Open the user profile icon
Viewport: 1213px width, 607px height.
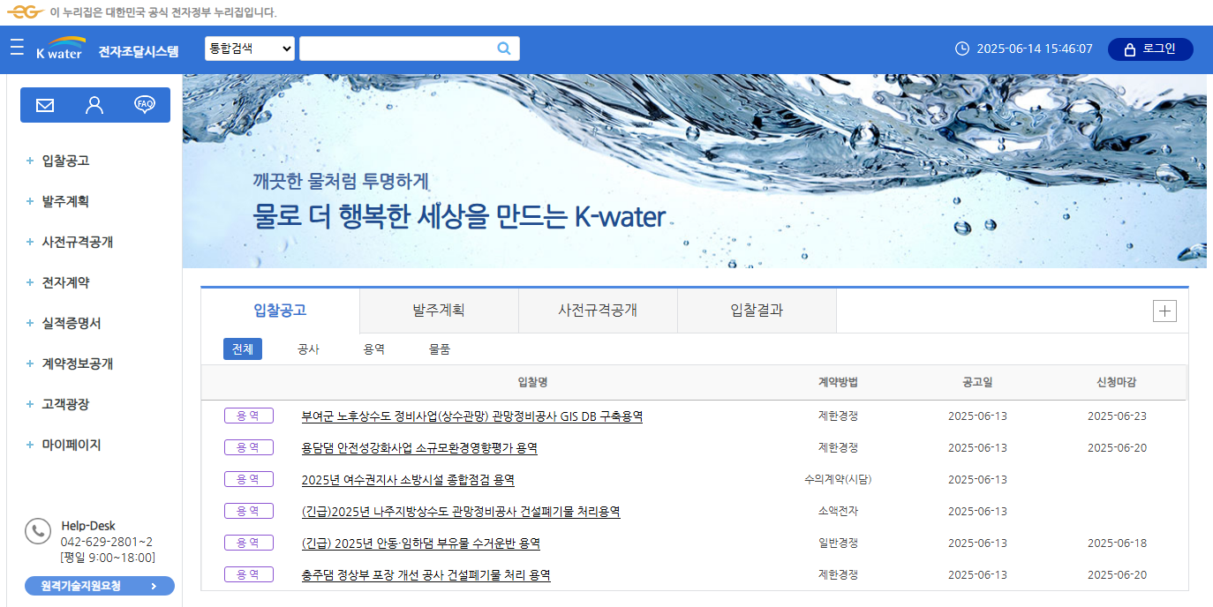click(x=94, y=105)
